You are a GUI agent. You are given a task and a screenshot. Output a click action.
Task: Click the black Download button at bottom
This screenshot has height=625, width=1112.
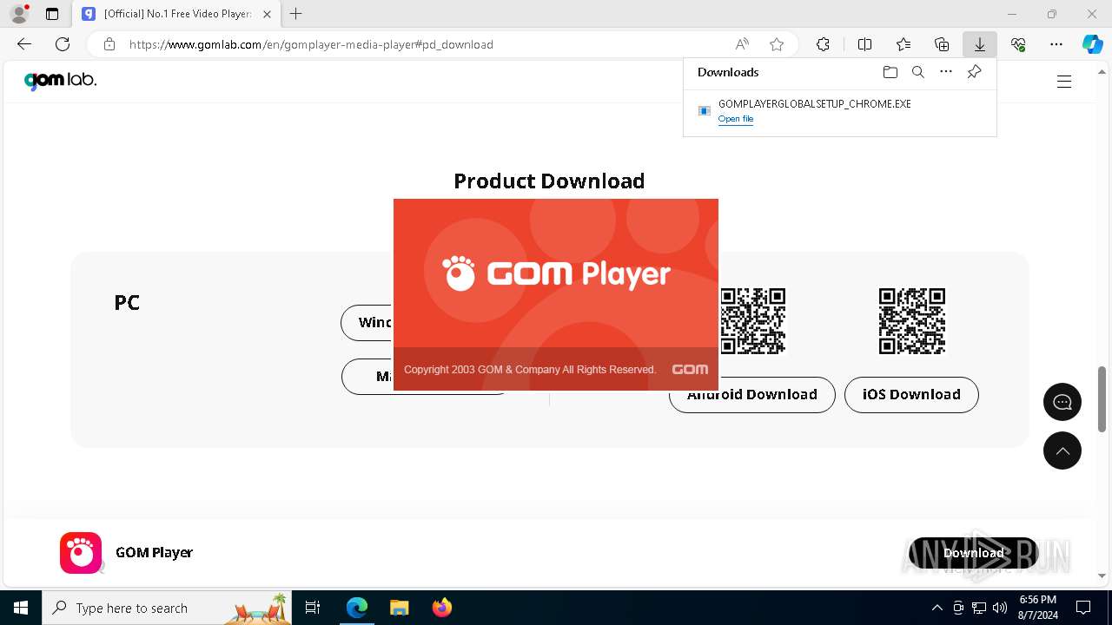(x=973, y=553)
